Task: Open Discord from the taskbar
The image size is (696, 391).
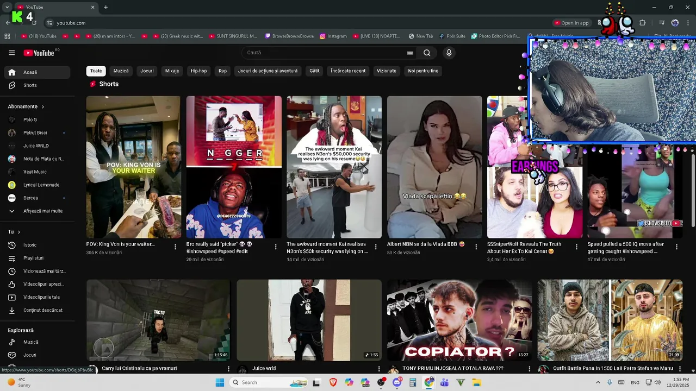Action: point(397,382)
